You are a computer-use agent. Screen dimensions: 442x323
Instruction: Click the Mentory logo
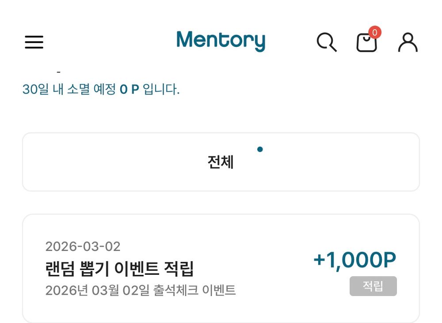[x=221, y=40]
